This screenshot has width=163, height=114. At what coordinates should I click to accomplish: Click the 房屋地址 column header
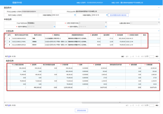[56, 35]
